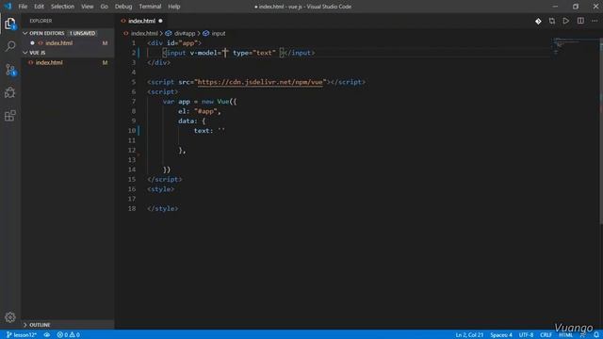Viewport: 603px width, 339px height.
Task: Place cursor on the el: "#app" line
Action: (x=200, y=111)
